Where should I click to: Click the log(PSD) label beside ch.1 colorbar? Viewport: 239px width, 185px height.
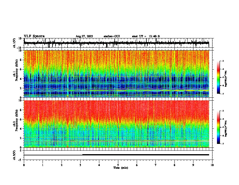point(226,79)
